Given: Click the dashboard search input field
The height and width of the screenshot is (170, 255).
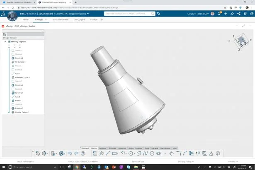Looking at the screenshot, I should (126, 14).
